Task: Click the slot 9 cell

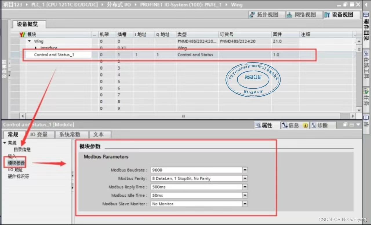Action: [x=124, y=108]
